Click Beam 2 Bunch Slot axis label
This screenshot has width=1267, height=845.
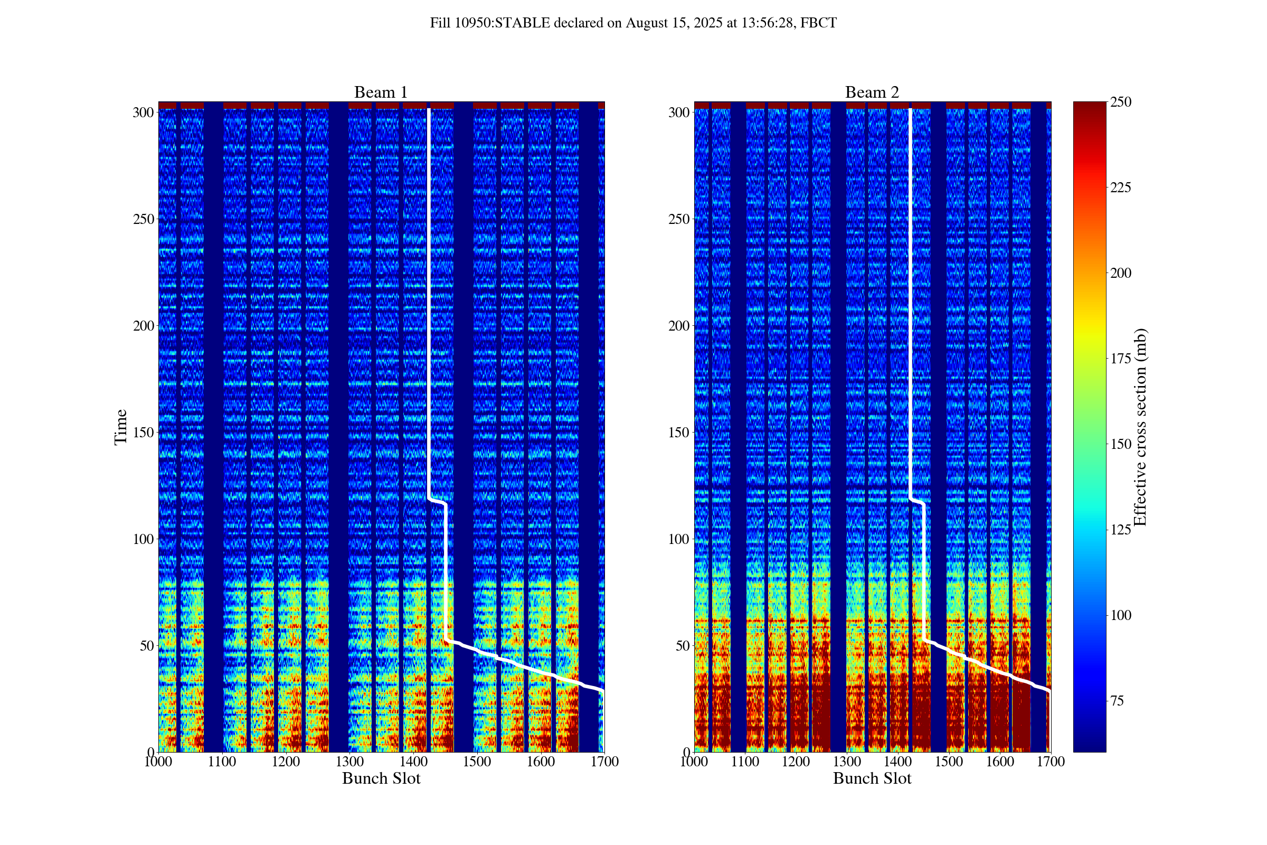[872, 778]
